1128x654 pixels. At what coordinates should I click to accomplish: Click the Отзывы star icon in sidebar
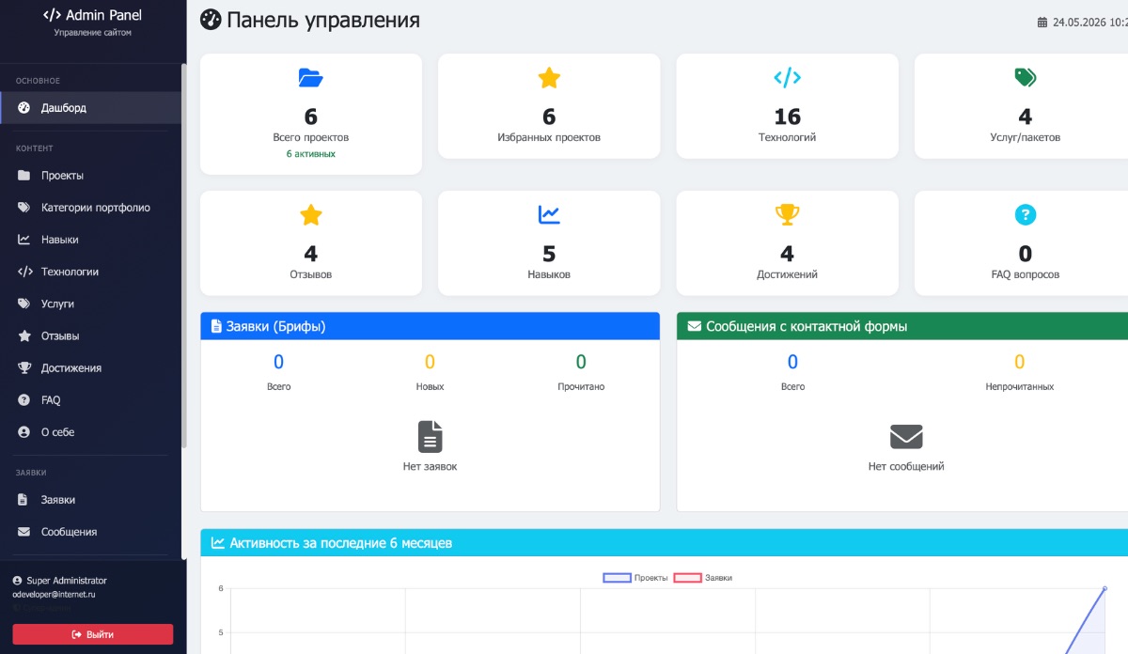[x=23, y=335]
